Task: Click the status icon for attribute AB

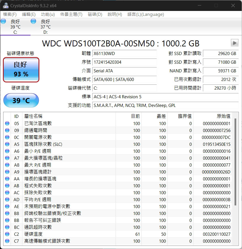Action: 7,186
